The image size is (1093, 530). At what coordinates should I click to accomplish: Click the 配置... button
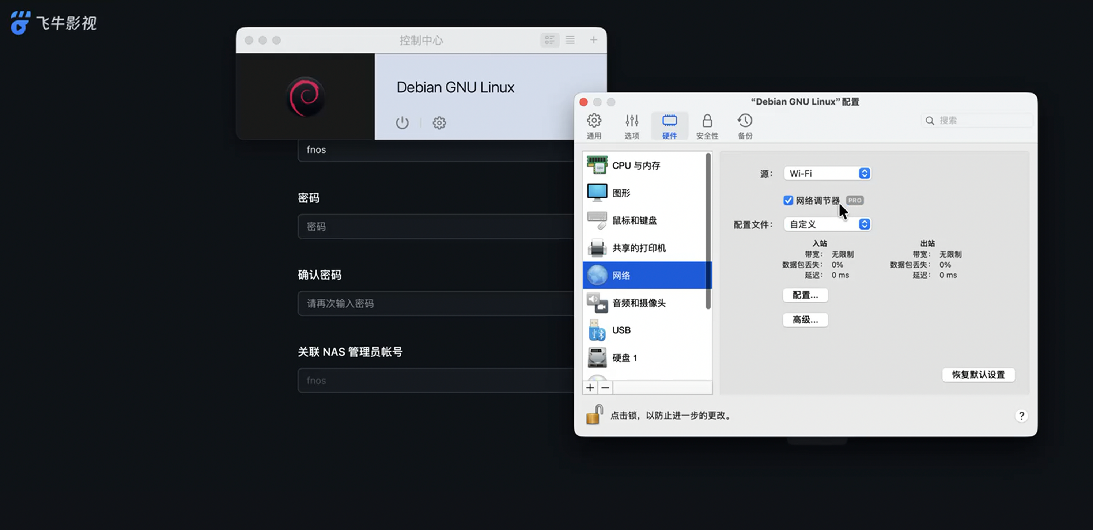click(805, 295)
